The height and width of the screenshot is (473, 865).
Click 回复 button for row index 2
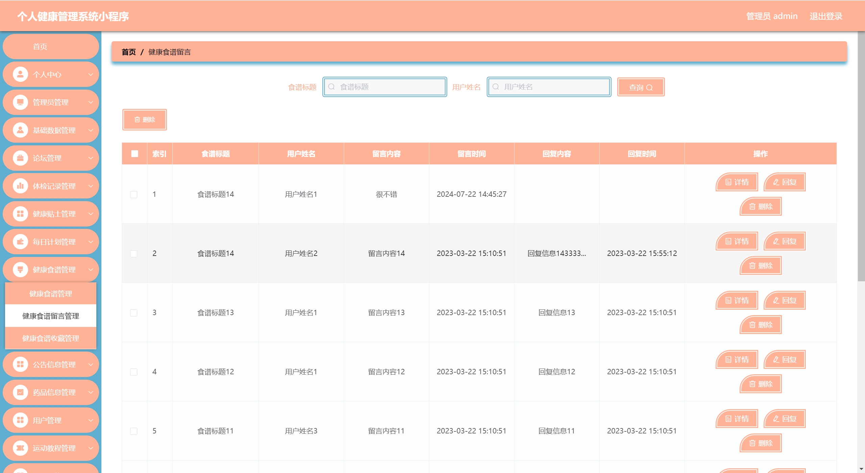point(785,241)
